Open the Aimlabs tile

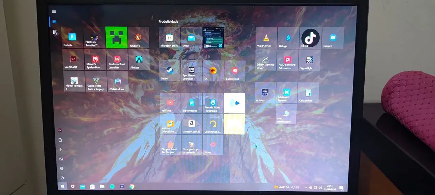(x=138, y=60)
